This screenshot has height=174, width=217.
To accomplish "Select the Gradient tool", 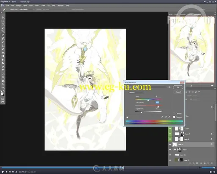I will [x=3, y=56].
